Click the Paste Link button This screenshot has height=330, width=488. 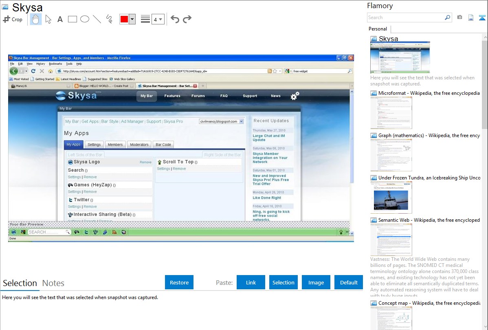[251, 282]
